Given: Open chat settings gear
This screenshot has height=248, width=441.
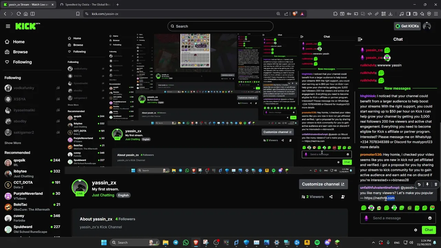Looking at the screenshot, I should [x=416, y=230].
